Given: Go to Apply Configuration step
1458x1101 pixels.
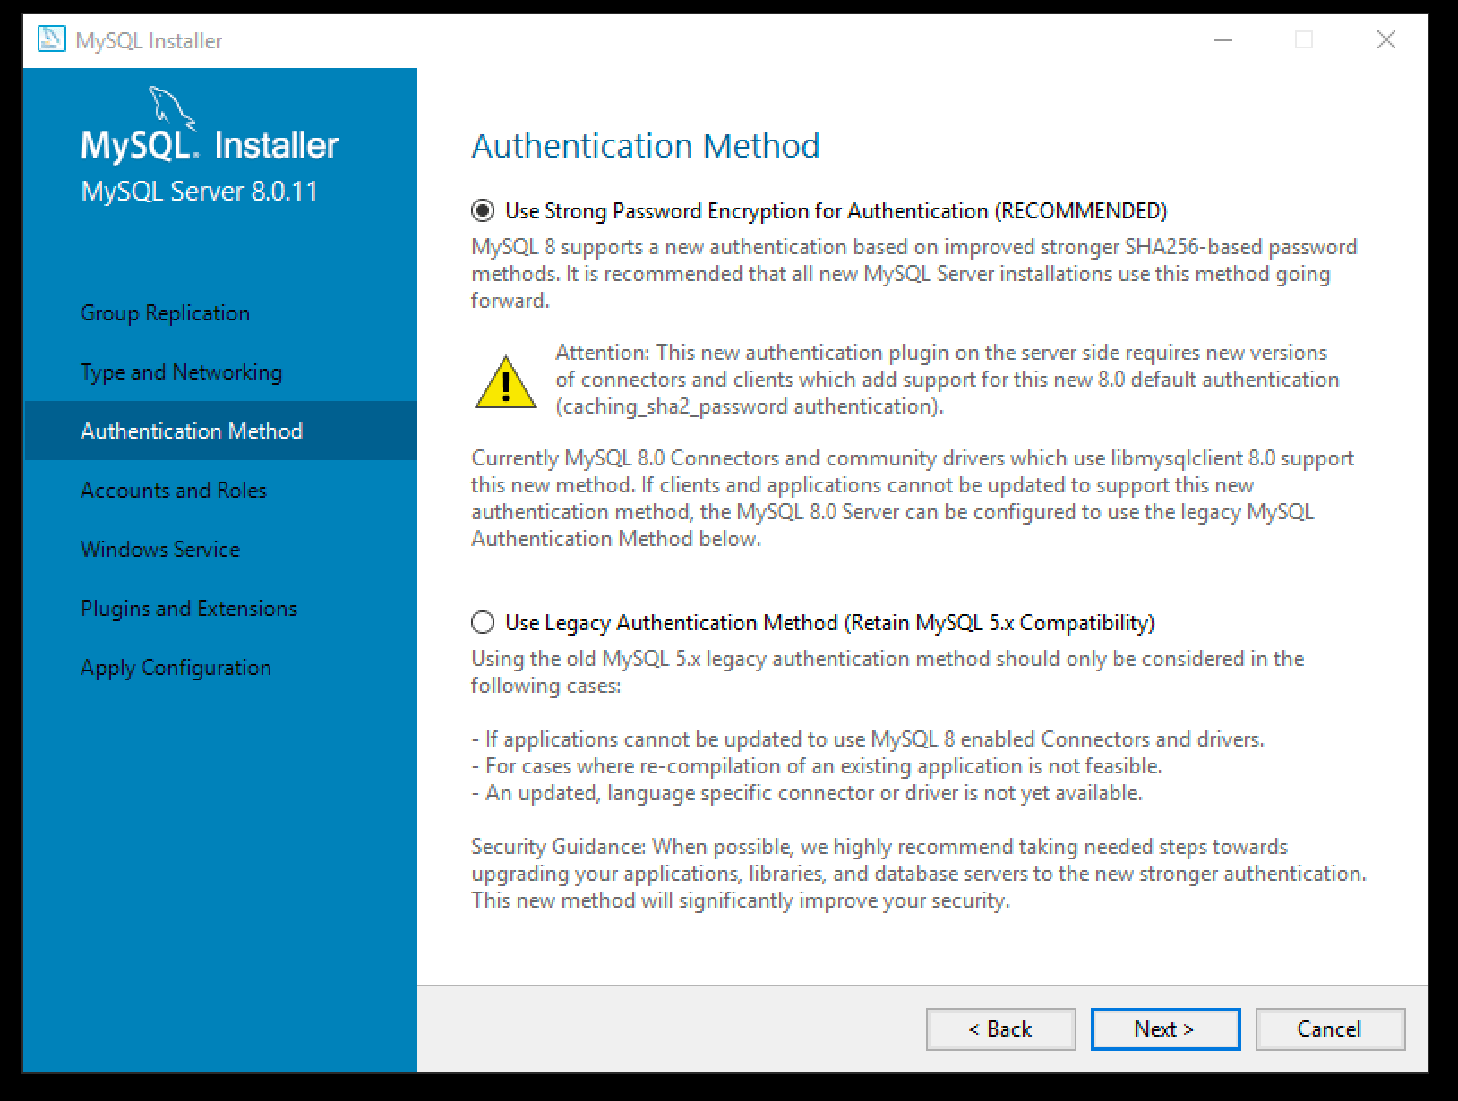Looking at the screenshot, I should tap(176, 668).
